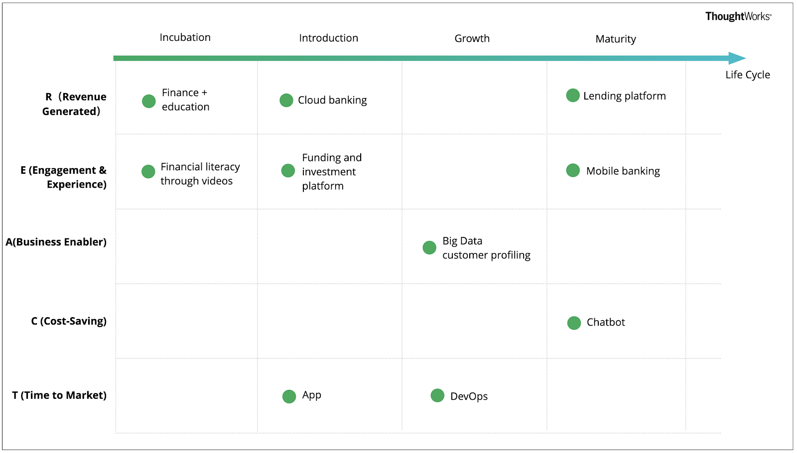Click the Life Cycle label
This screenshot has width=797, height=453.
(747, 75)
